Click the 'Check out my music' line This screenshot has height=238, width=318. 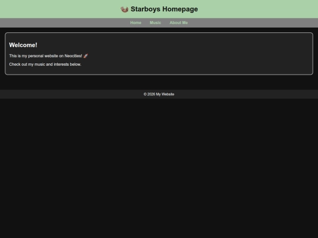click(45, 65)
